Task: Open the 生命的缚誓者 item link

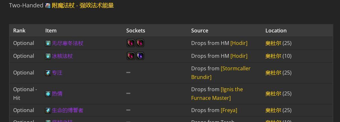Action: [x=67, y=110]
